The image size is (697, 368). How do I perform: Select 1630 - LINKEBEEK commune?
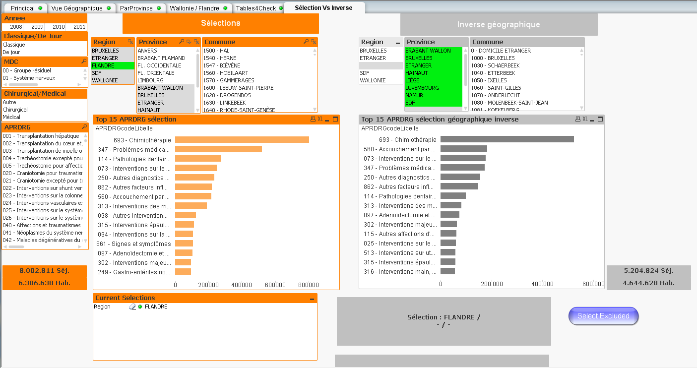[x=257, y=103]
